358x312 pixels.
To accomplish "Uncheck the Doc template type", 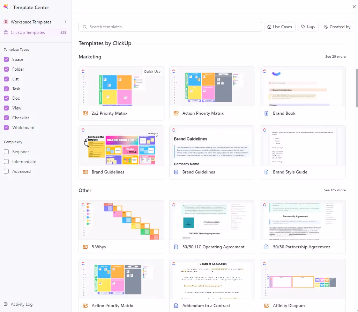I will pos(6,98).
